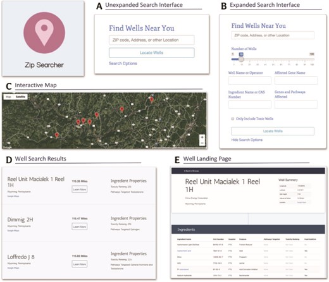The height and width of the screenshot is (282, 329).
Task: Select the lone red marker lowest on the map
Action: [56, 135]
